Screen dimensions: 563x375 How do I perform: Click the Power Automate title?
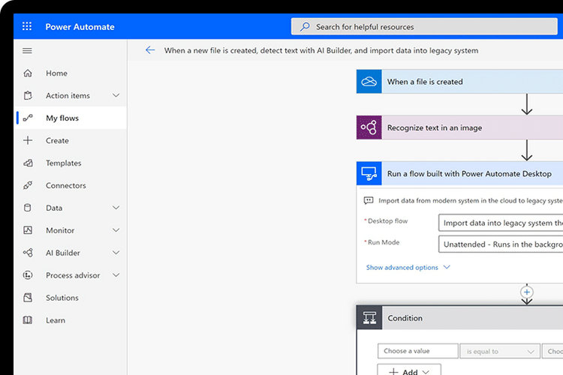(80, 27)
